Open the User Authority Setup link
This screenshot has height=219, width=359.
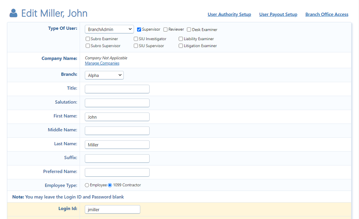point(229,14)
